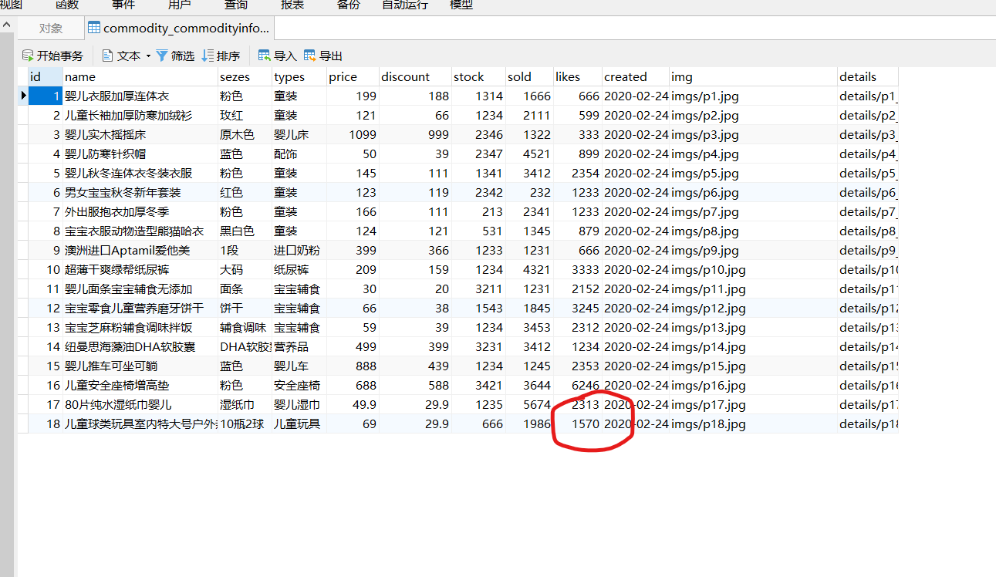This screenshot has width=996, height=577.
Task: Select name cell 纽曼思海藻油DHA软胶囊
Action: tap(140, 346)
